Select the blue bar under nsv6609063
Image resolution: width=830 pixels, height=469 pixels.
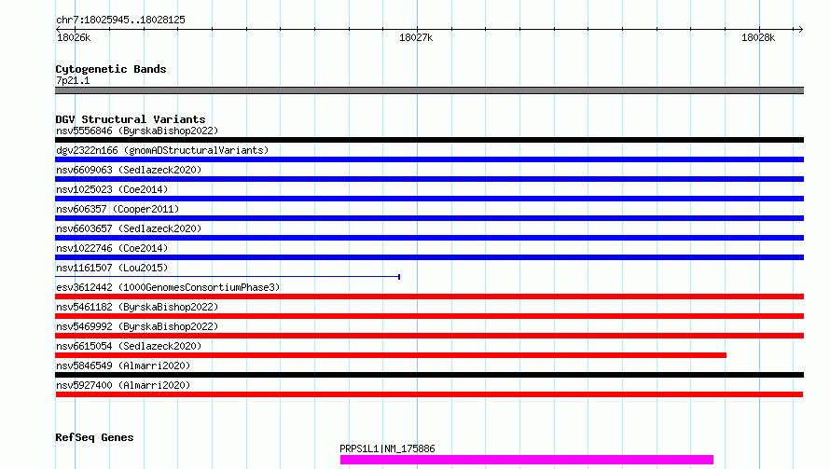pos(429,179)
